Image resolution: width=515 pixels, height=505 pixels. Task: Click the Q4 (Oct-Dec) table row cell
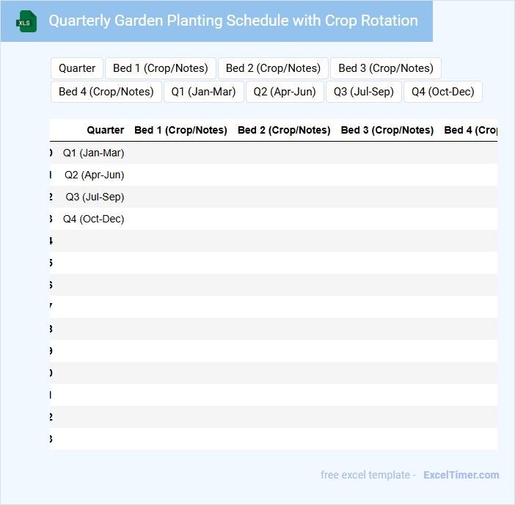[x=94, y=219]
